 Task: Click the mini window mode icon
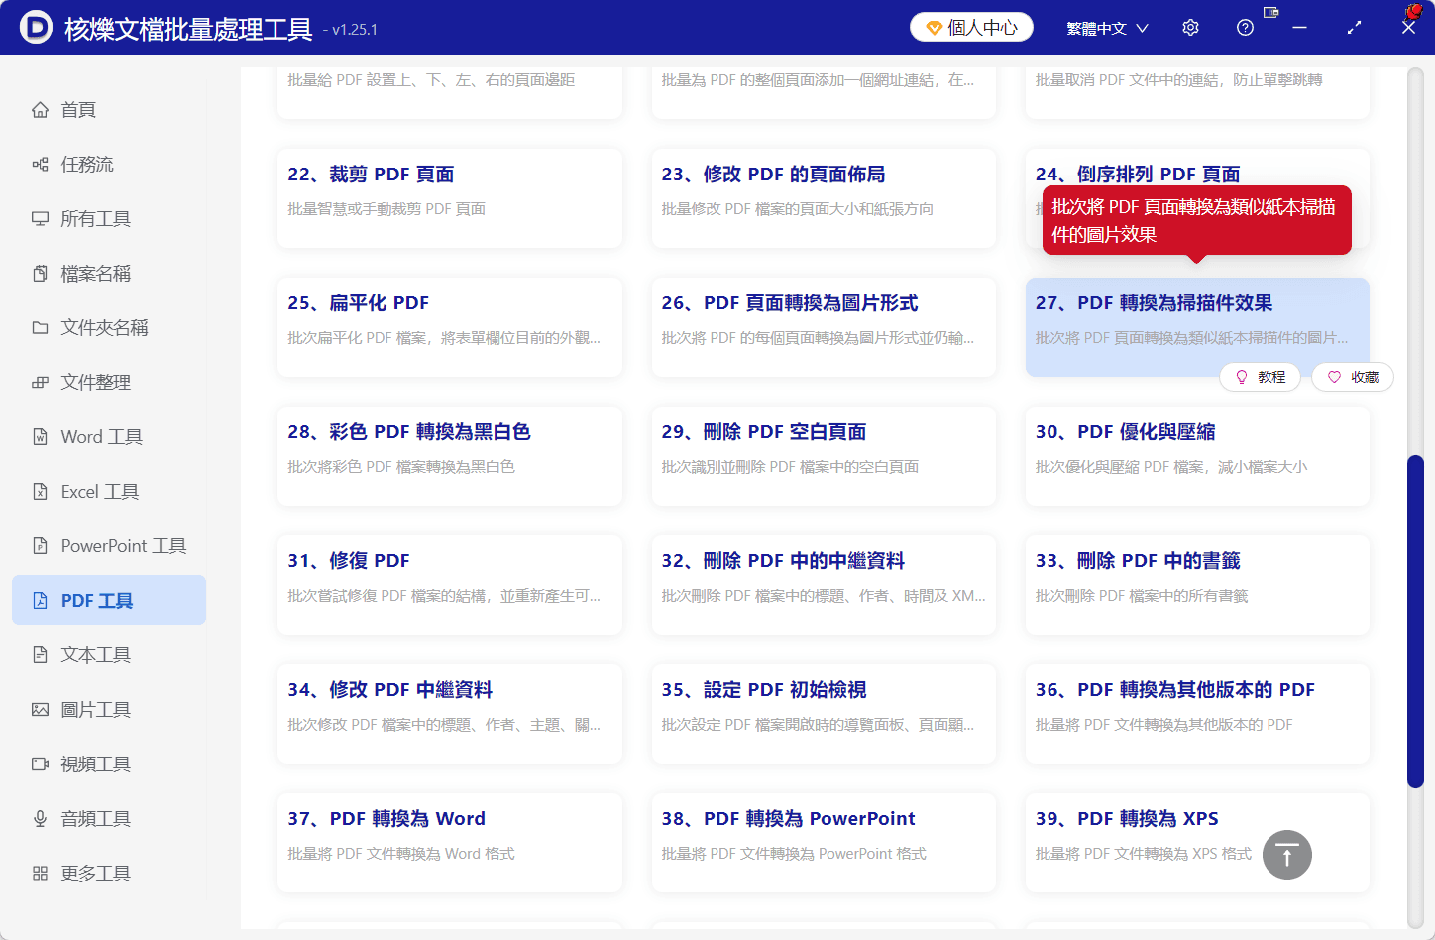1271,13
